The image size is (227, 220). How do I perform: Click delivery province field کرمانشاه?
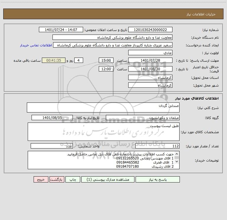pyautogui.click(x=150, y=77)
